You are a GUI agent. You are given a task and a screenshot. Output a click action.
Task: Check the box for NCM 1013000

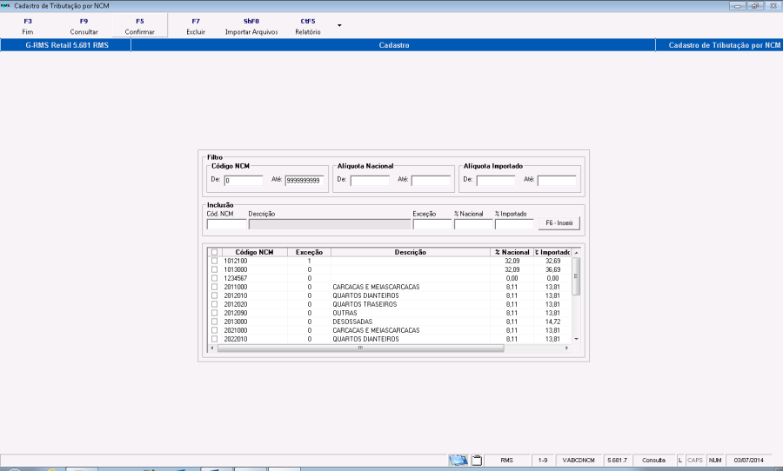click(x=214, y=269)
